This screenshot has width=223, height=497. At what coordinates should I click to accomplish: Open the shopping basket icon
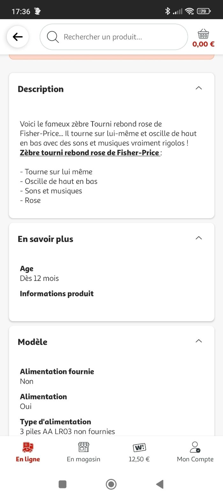coord(203,34)
